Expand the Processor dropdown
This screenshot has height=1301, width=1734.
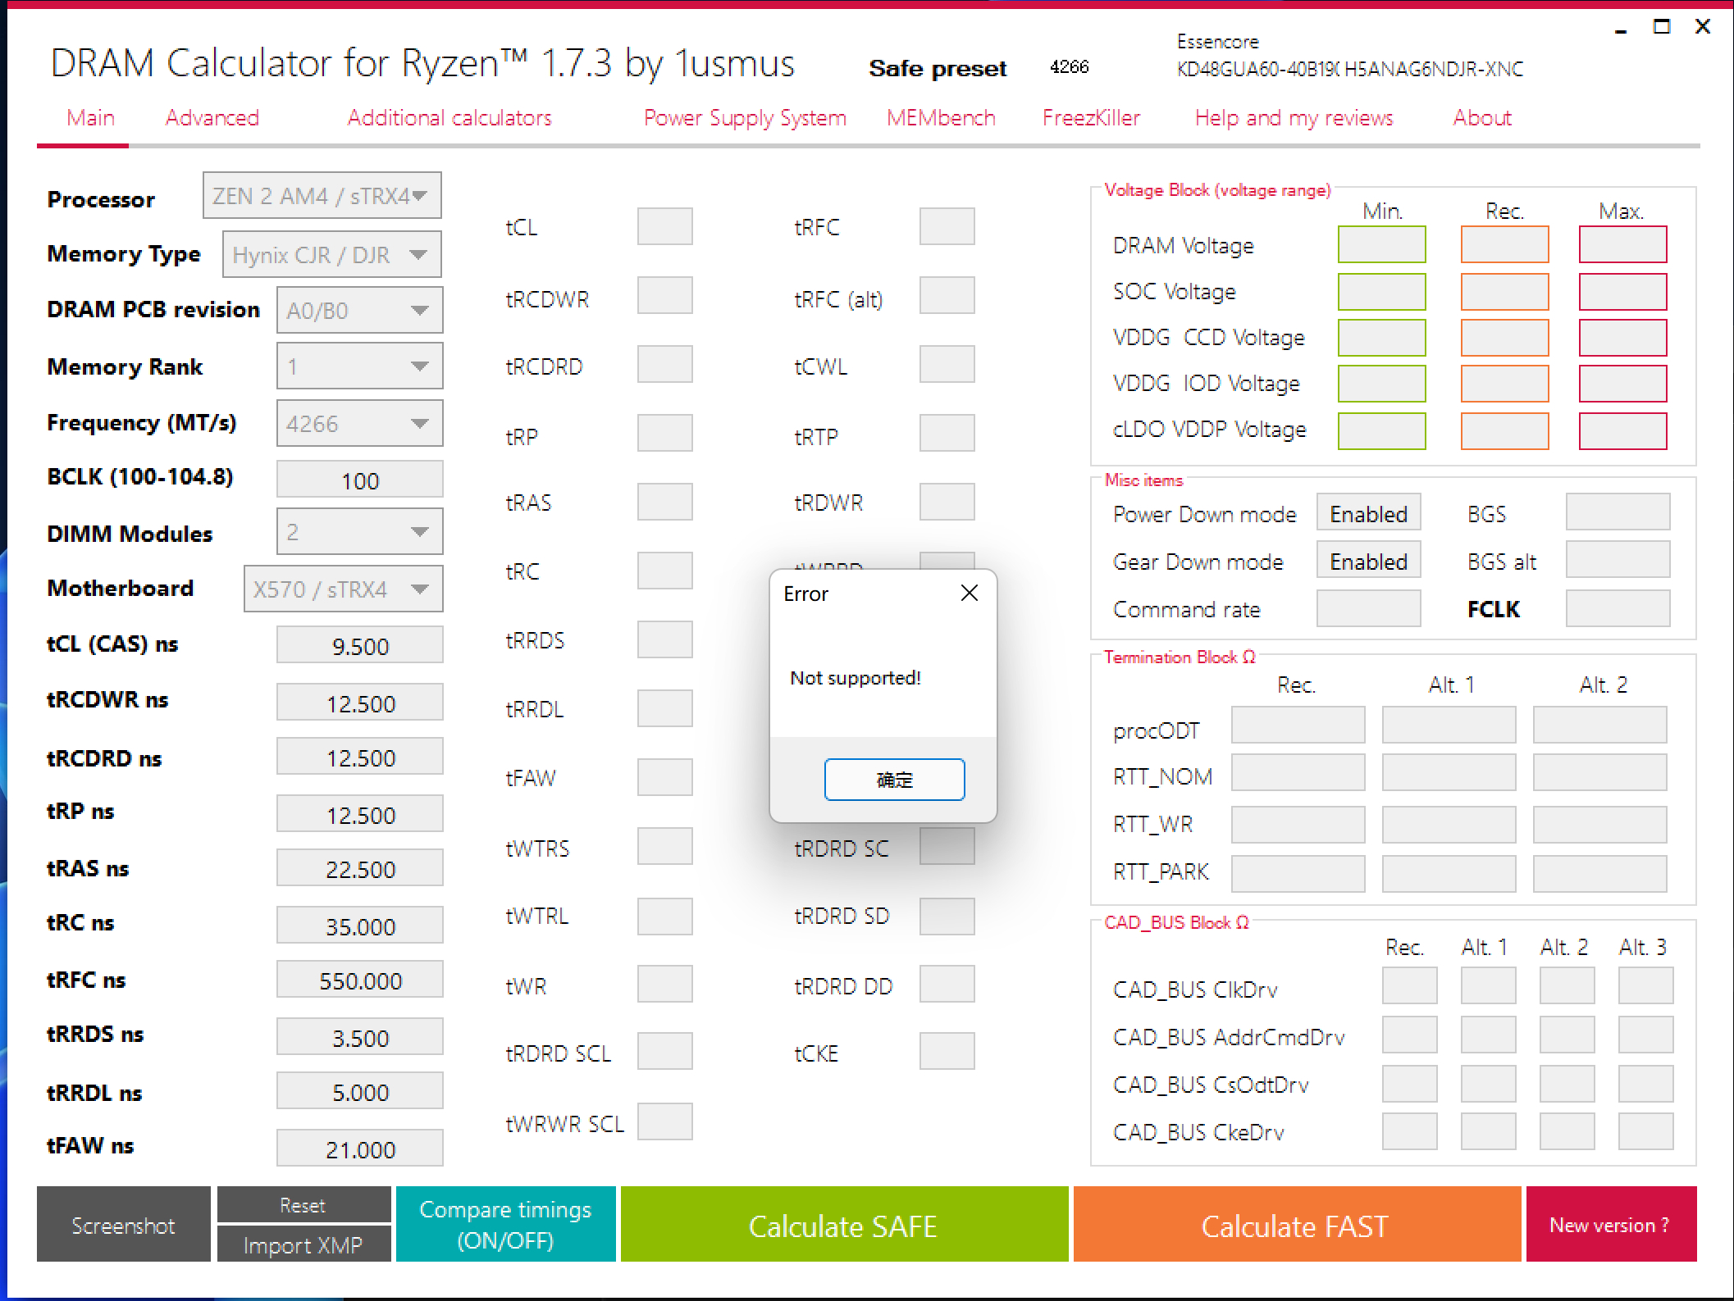point(322,196)
